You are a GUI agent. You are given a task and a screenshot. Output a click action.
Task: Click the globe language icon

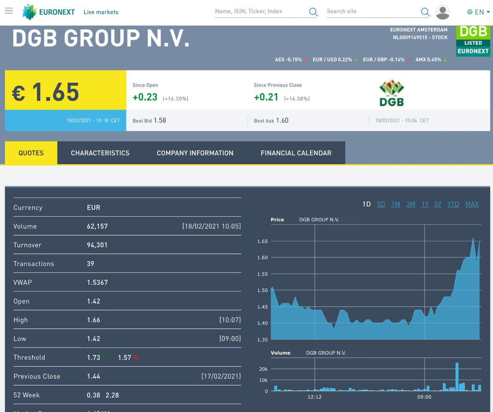(470, 12)
